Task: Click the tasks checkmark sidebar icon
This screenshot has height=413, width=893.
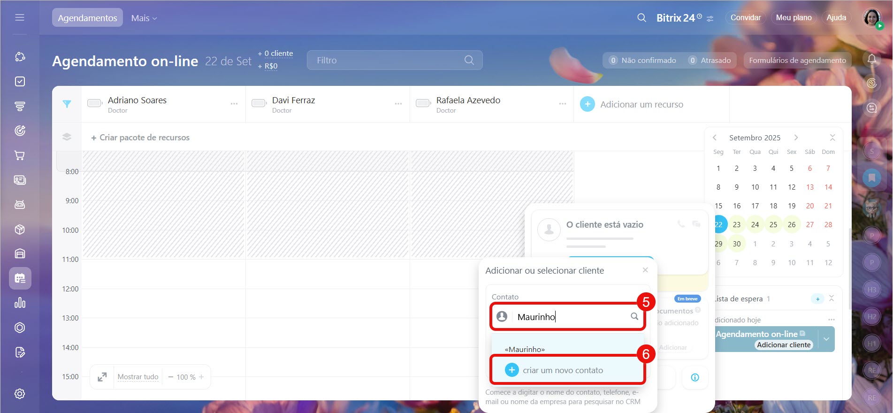Action: click(x=20, y=82)
